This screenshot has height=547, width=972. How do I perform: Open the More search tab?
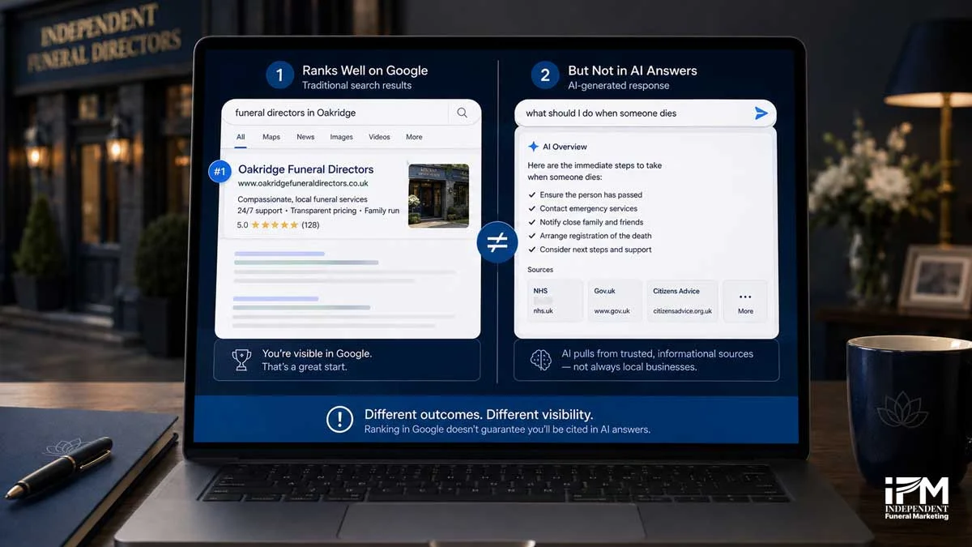(x=414, y=137)
